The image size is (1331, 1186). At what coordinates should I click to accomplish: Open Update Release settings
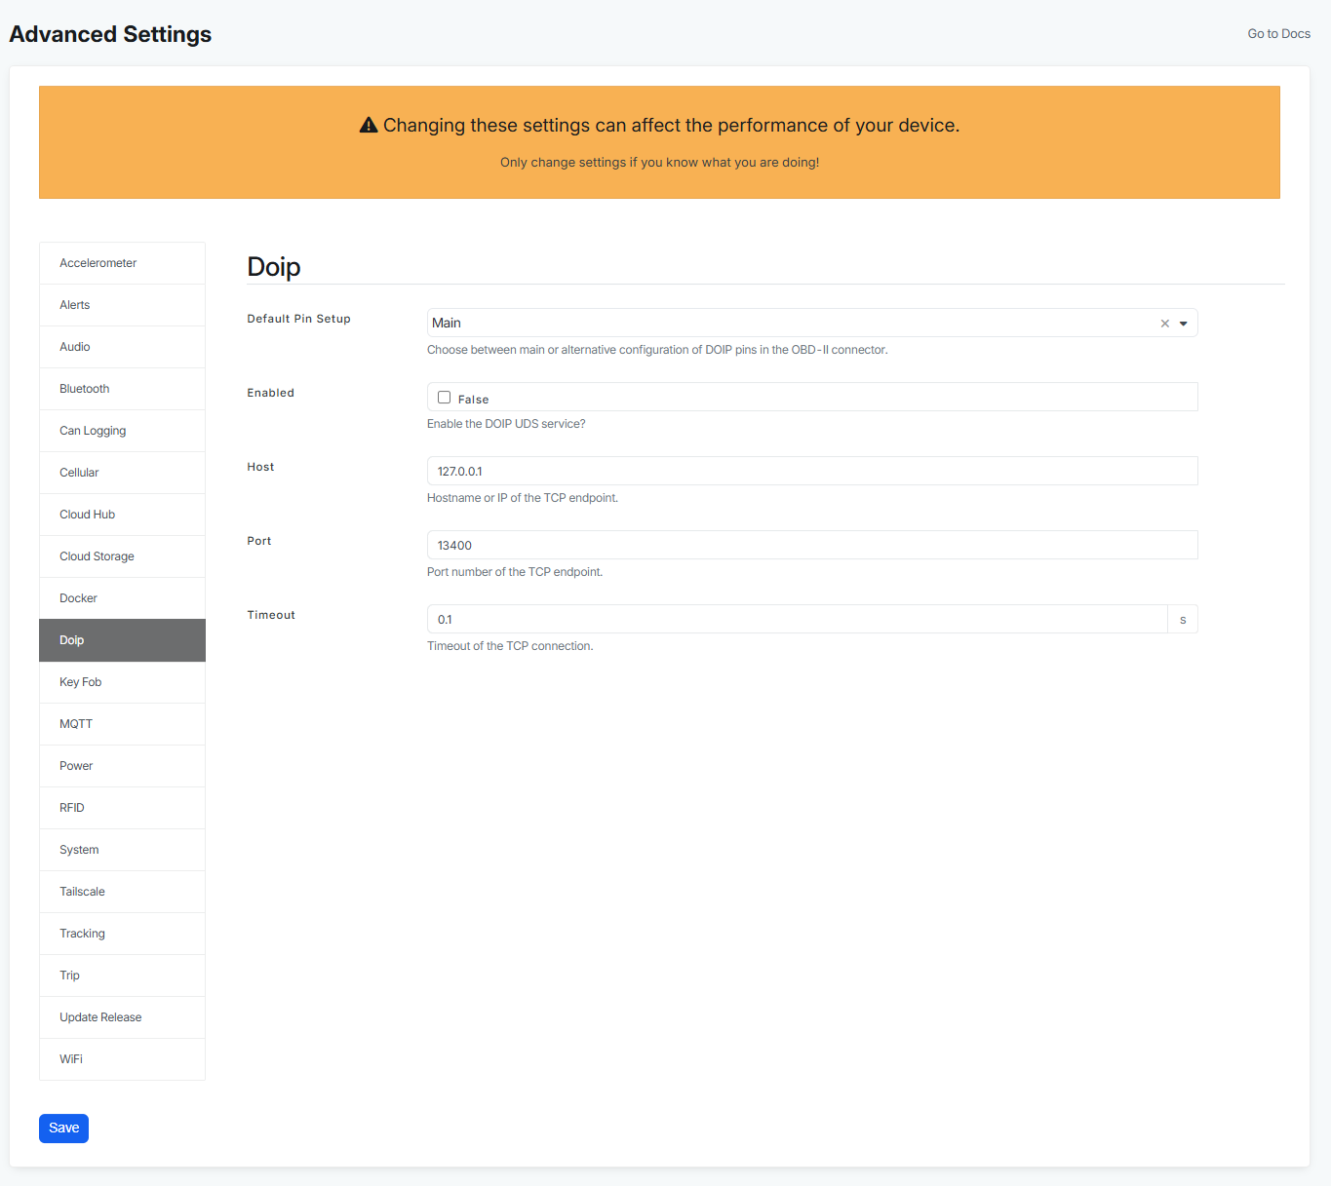click(122, 1017)
